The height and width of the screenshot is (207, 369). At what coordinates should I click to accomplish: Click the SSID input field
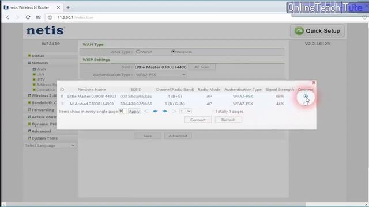point(160,67)
